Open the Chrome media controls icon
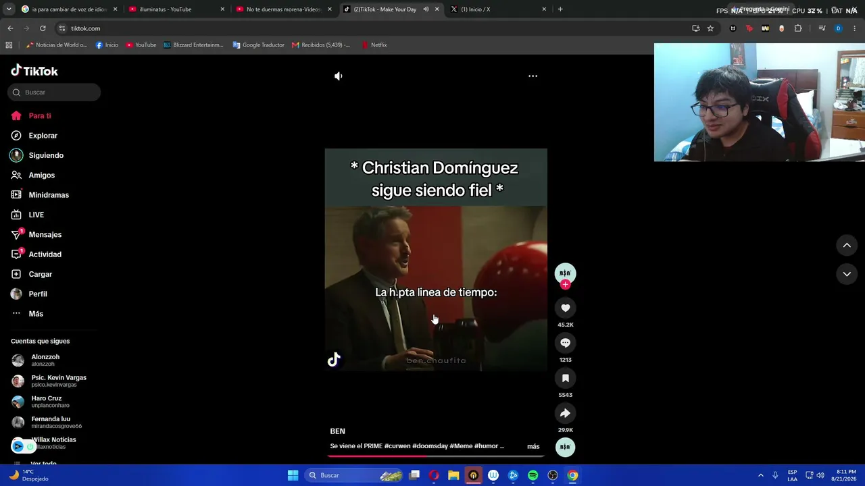Image resolution: width=865 pixels, height=486 pixels. pos(822,28)
